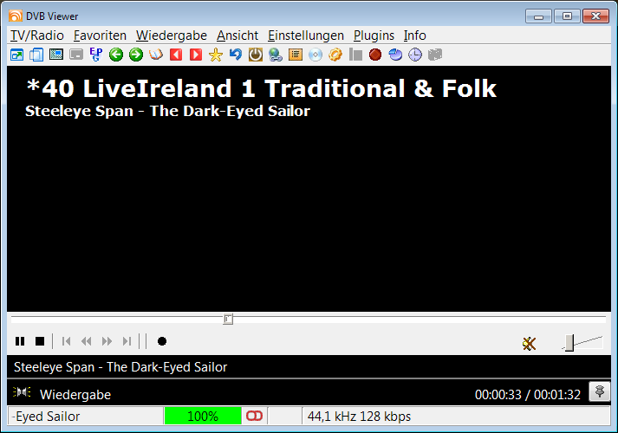The width and height of the screenshot is (618, 433).
Task: Click the CD/DVD disc icon
Action: point(316,55)
